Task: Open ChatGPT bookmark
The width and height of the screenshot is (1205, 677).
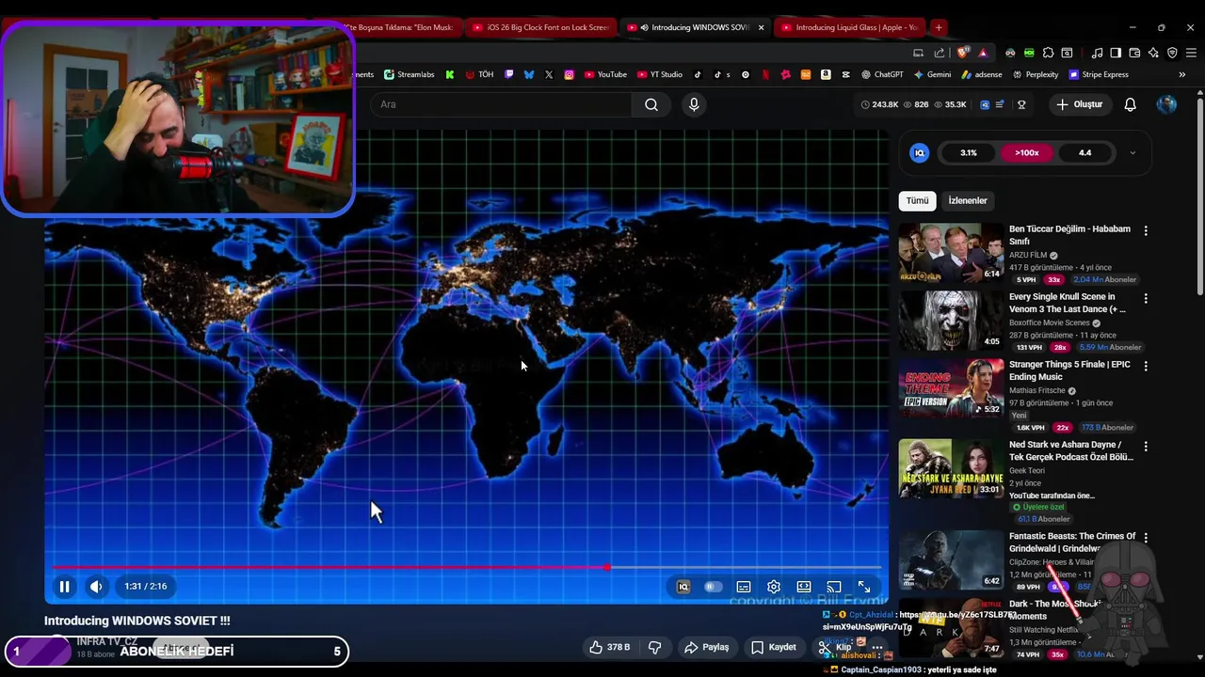Action: click(x=881, y=74)
